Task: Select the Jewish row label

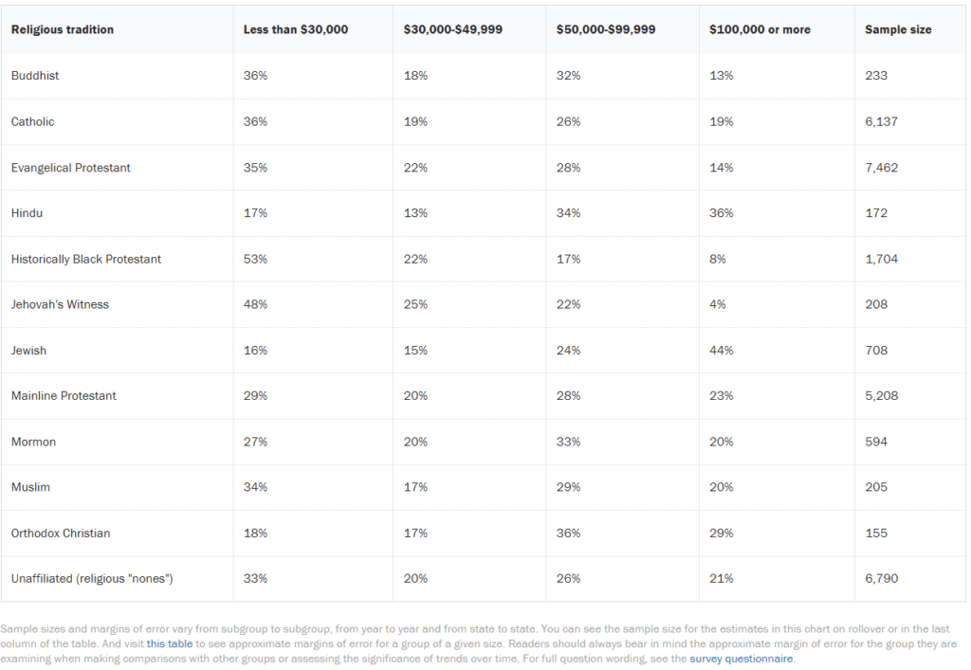Action: pyautogui.click(x=28, y=351)
